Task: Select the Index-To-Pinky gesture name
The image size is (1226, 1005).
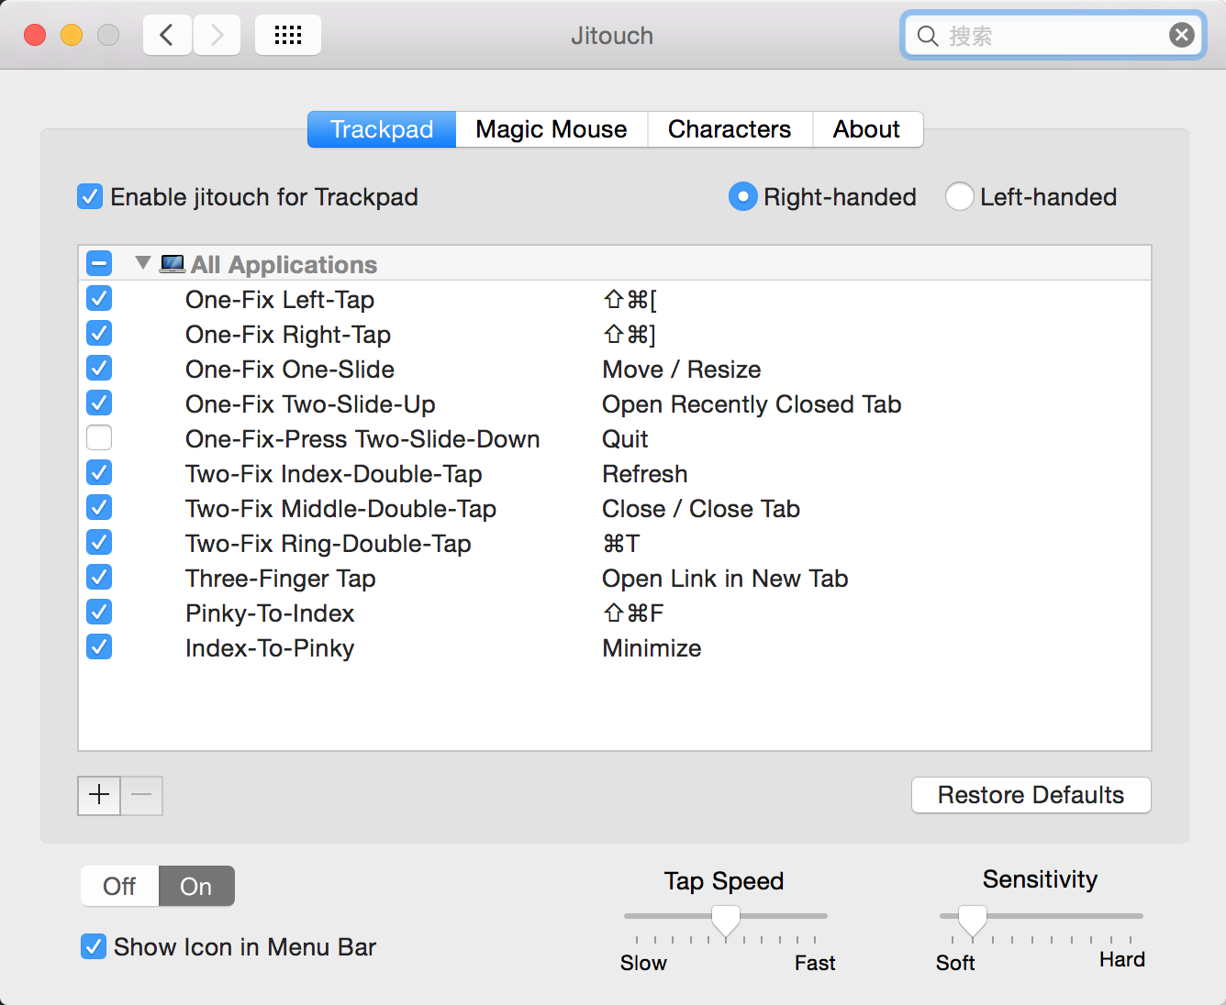Action: click(270, 648)
